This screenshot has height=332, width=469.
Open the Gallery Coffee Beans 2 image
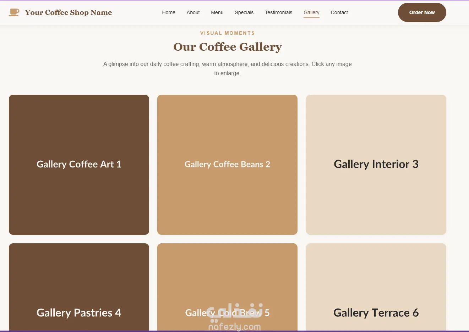coord(227,165)
